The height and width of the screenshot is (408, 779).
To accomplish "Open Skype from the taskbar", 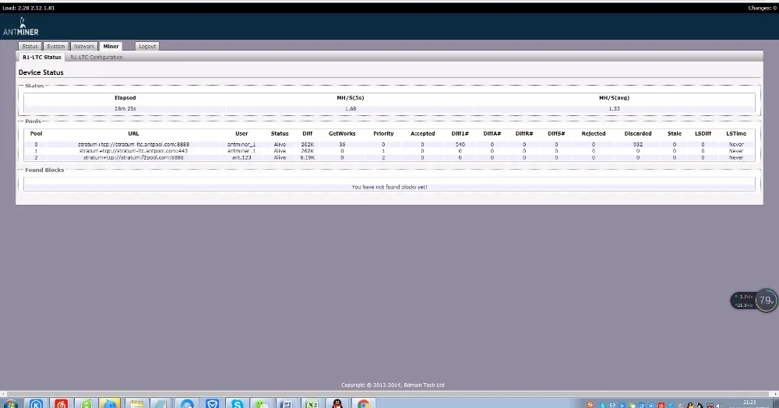I will [238, 403].
